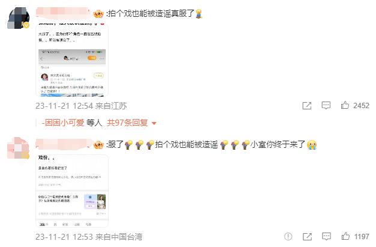Image resolution: width=376 pixels, height=247 pixels.
Task: Open reply box on the first comment
Action: pyautogui.click(x=326, y=105)
